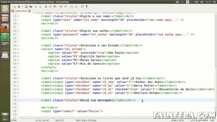
Task: Collapse the fold marker at line 42
Action: (x=18, y=53)
